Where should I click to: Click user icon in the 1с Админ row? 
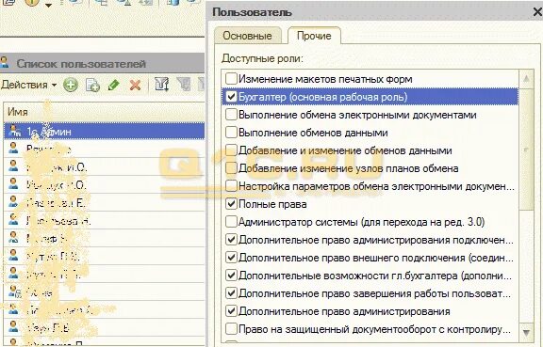[x=14, y=131]
